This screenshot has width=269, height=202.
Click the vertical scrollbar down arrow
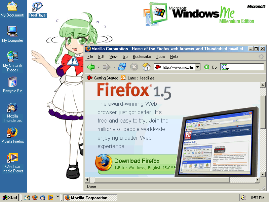click(263, 174)
